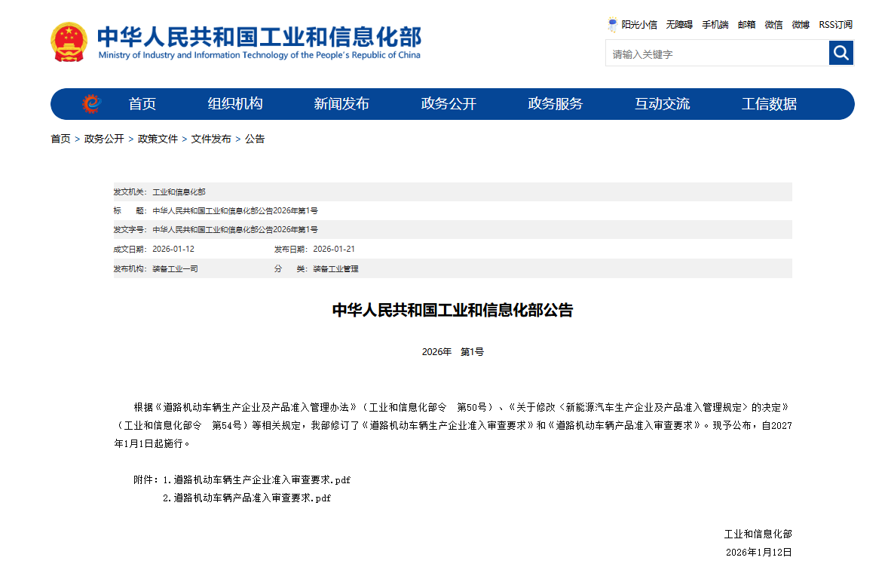Open 新闻发布 navigation menu
Image resolution: width=888 pixels, height=582 pixels.
[341, 103]
